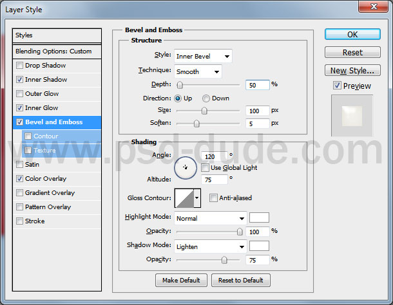Click the Shadow Opacity value field
The width and height of the screenshot is (393, 305).
258,260
